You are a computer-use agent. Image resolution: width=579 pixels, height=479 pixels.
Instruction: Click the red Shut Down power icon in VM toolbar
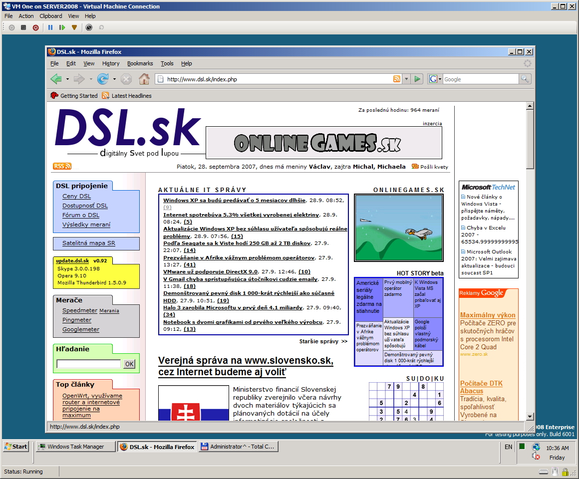[x=35, y=27]
